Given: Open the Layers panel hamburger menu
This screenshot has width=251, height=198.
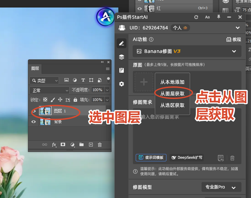Looking at the screenshot, I should tap(108, 69).
